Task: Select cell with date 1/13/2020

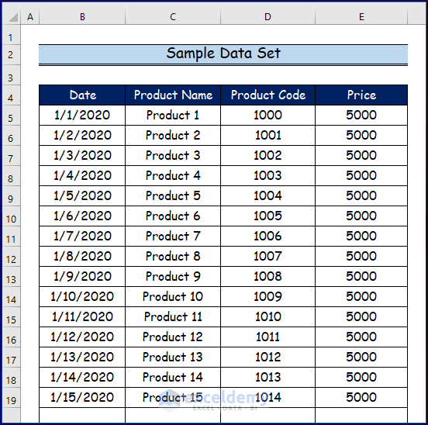Action: pyautogui.click(x=82, y=358)
